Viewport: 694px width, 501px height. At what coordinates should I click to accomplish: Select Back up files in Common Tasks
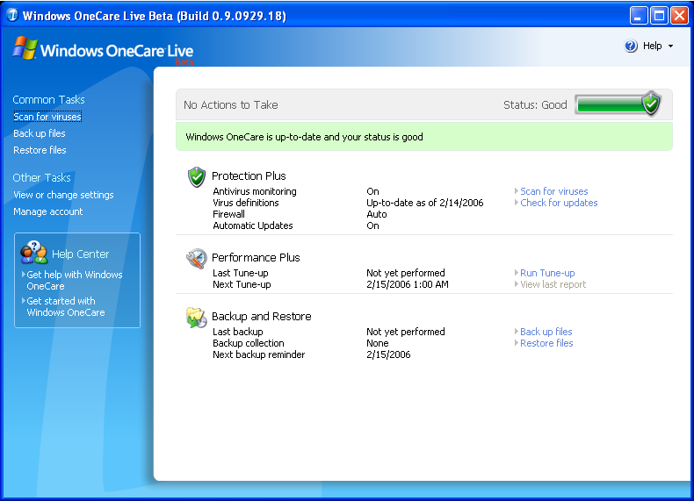point(40,133)
